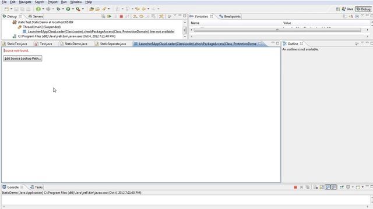
Task: Select staticTest.StaticDemo at localhost tree row
Action: [43, 22]
